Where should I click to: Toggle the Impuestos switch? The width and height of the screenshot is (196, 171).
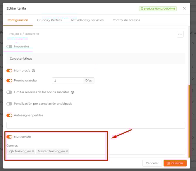click(x=9, y=46)
